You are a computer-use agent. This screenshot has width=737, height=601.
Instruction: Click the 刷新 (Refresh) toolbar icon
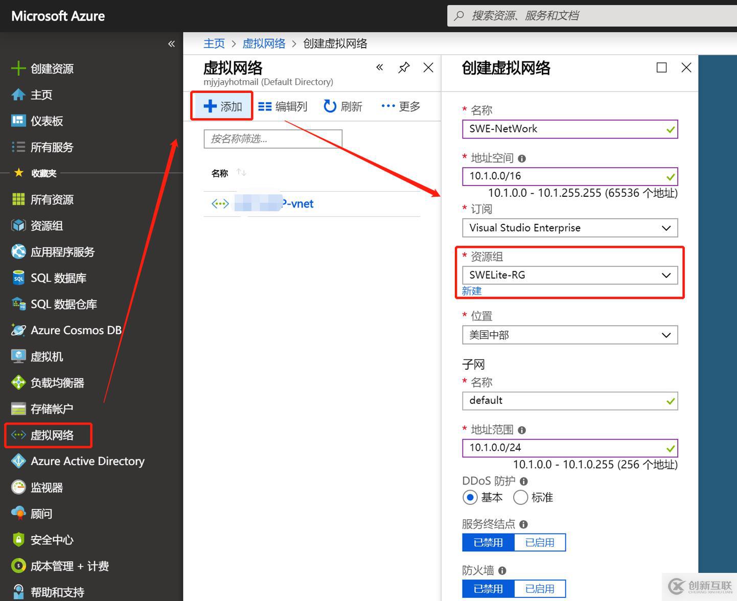tap(343, 106)
